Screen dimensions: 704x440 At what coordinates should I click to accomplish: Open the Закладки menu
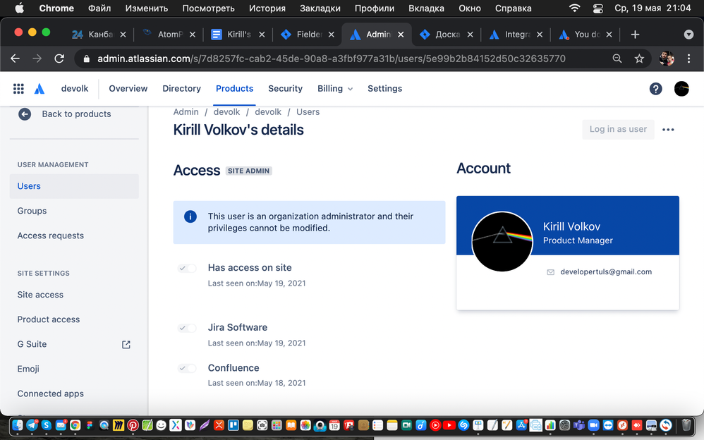[x=320, y=8]
